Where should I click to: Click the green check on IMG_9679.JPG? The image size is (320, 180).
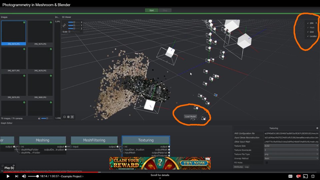(24, 76)
